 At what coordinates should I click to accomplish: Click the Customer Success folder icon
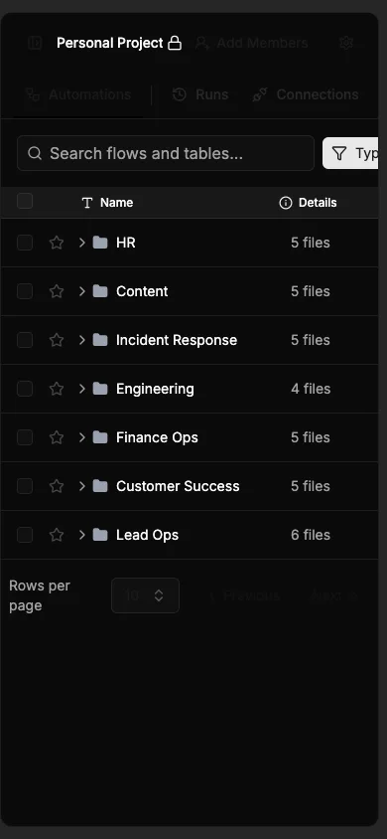(x=100, y=486)
